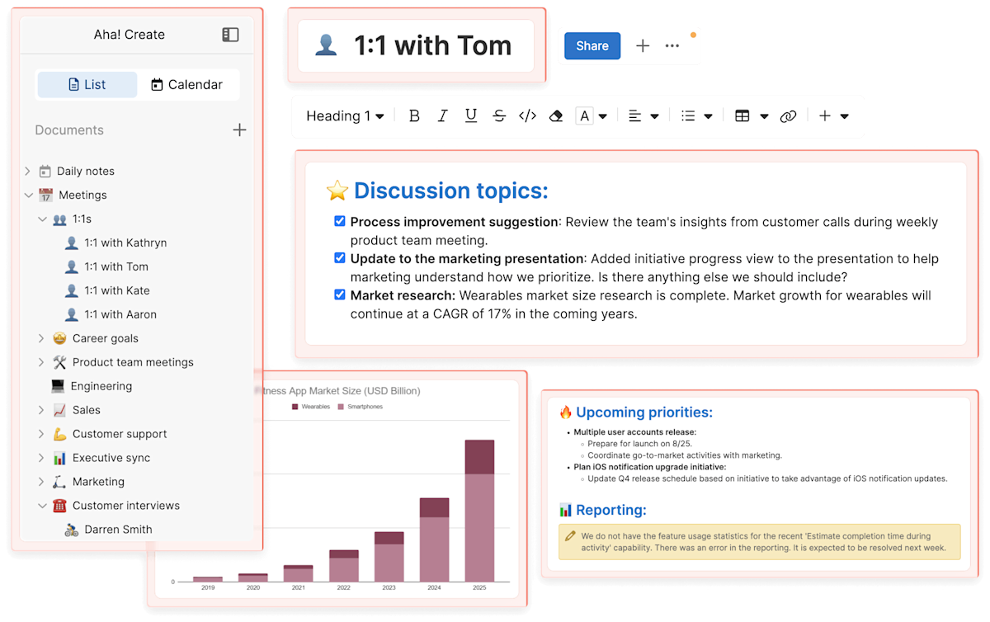Open the more options ellipsis menu
Viewport: 990px width, 622px height.
[672, 46]
